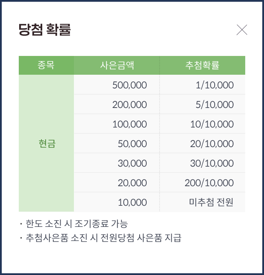Screen dimensions: 264x275
Task: Click the 10/10,000 probability value
Action: point(212,124)
